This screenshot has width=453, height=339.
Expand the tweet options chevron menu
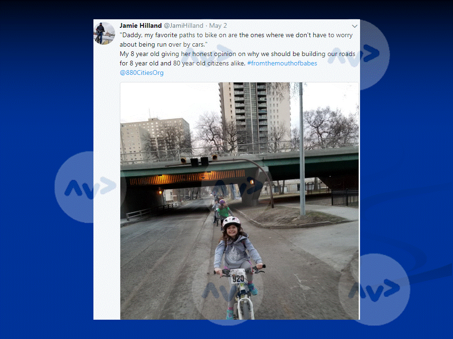click(354, 26)
